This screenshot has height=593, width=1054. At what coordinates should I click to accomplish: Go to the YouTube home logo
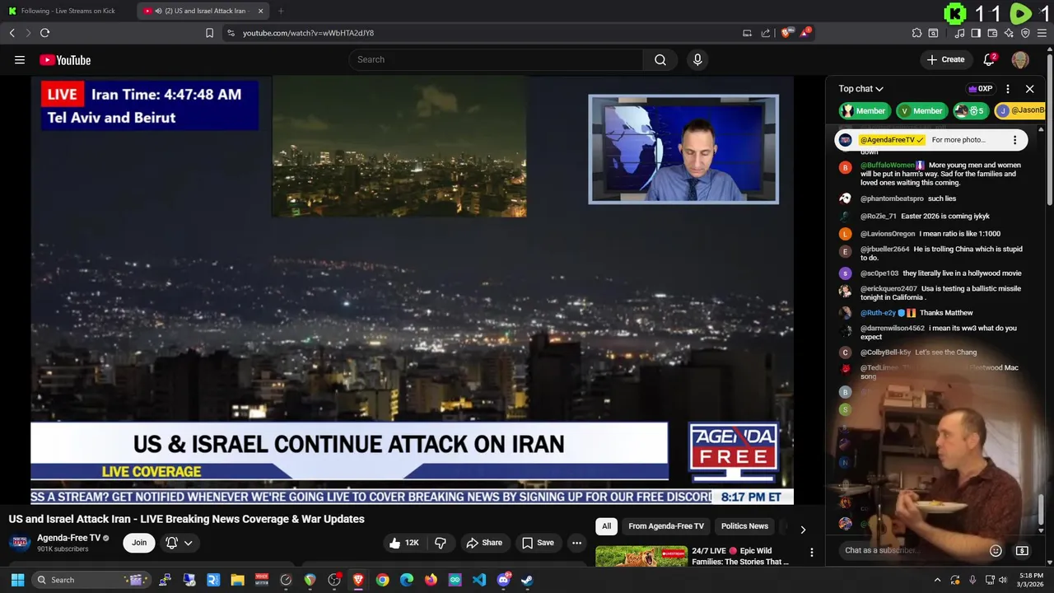[x=65, y=59]
